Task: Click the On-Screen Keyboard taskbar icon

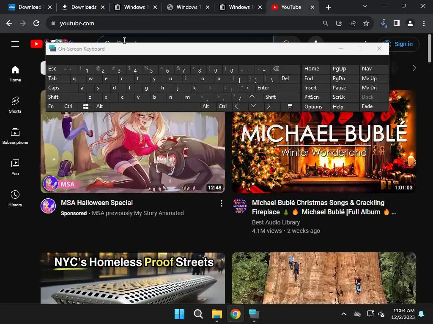Action: click(x=254, y=314)
